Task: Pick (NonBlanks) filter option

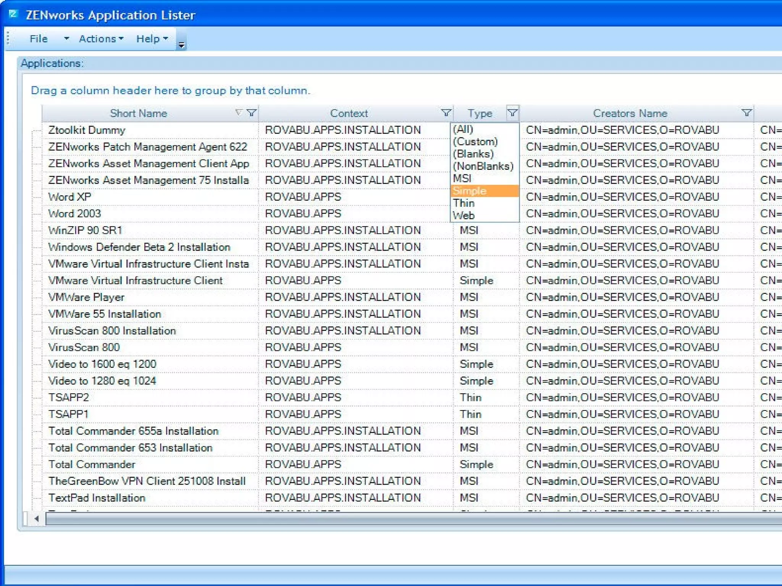Action: [x=483, y=166]
